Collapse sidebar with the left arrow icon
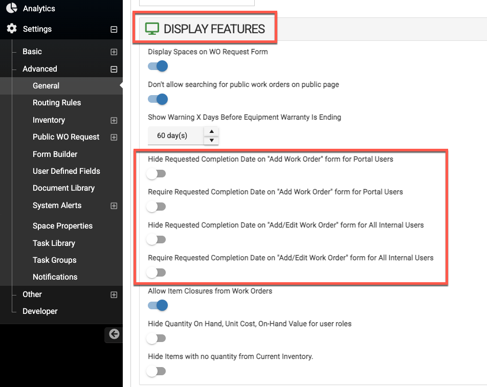Screen dimensions: 487x387 coord(114,334)
